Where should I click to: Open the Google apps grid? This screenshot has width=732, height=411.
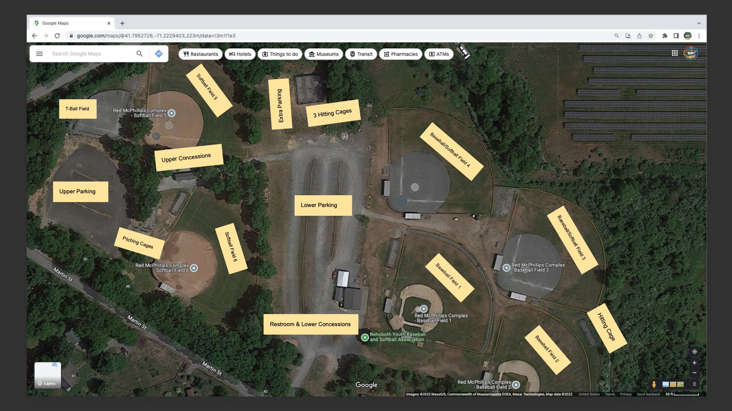click(x=674, y=53)
